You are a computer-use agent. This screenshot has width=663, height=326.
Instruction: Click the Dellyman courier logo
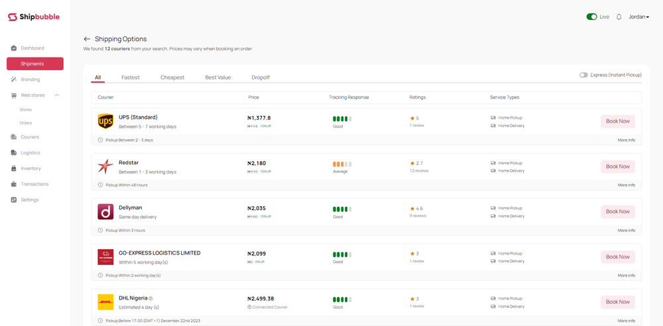point(105,212)
